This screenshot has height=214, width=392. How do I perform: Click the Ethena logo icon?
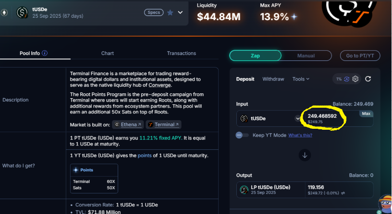(117, 124)
